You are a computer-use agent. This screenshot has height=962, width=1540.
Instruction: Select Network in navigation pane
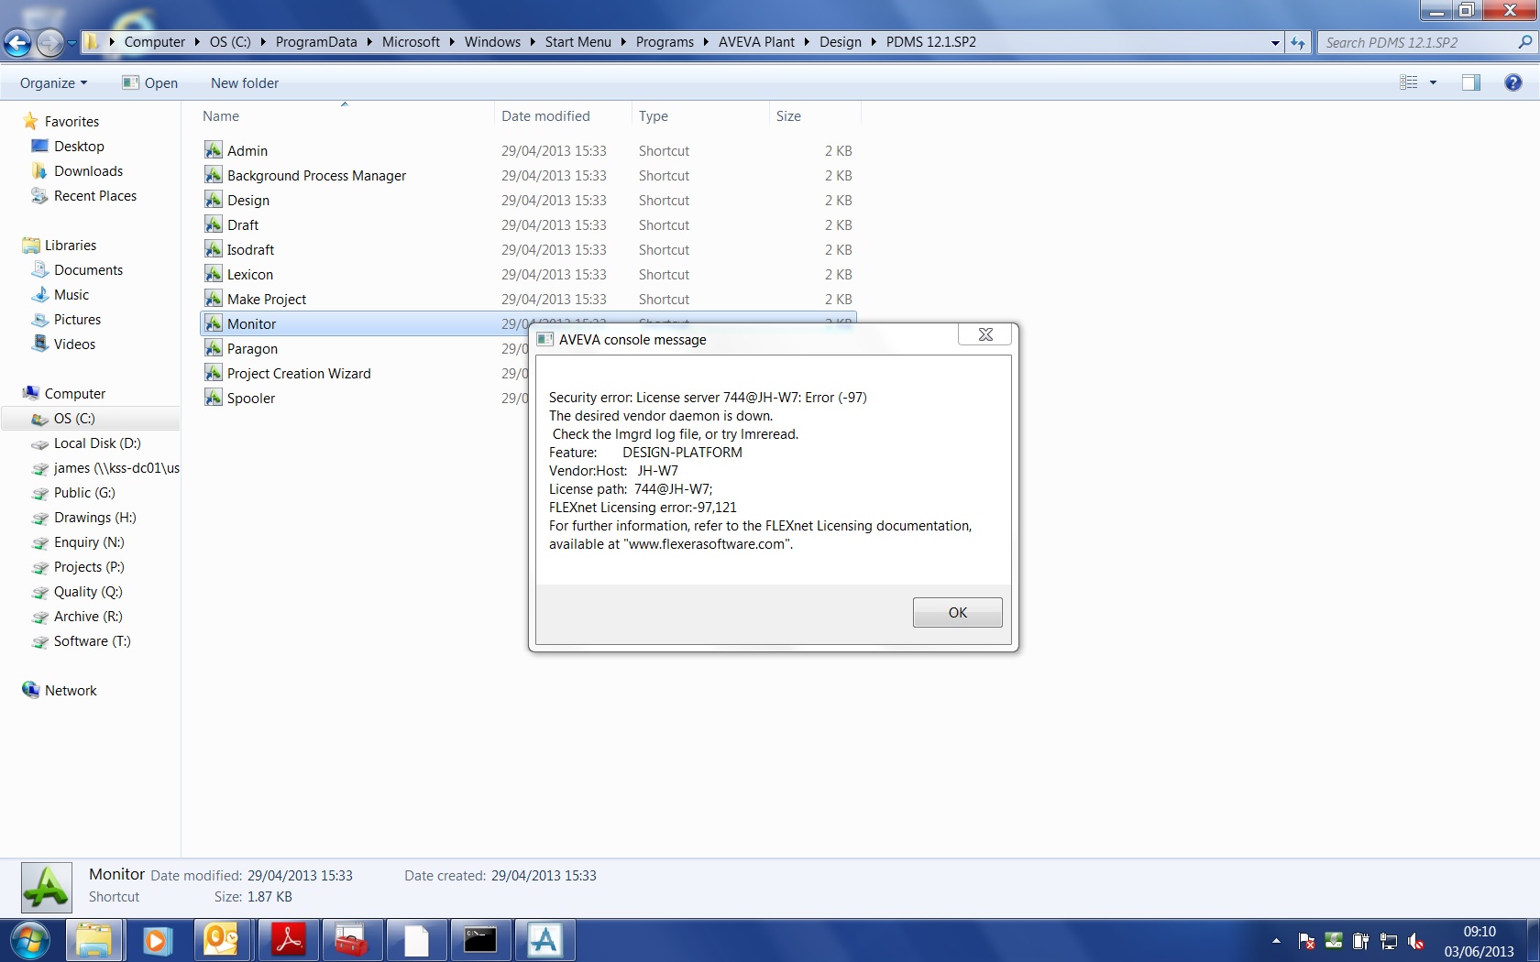point(70,690)
